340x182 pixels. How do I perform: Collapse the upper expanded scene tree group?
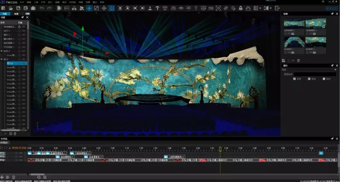pyautogui.click(x=2, y=51)
